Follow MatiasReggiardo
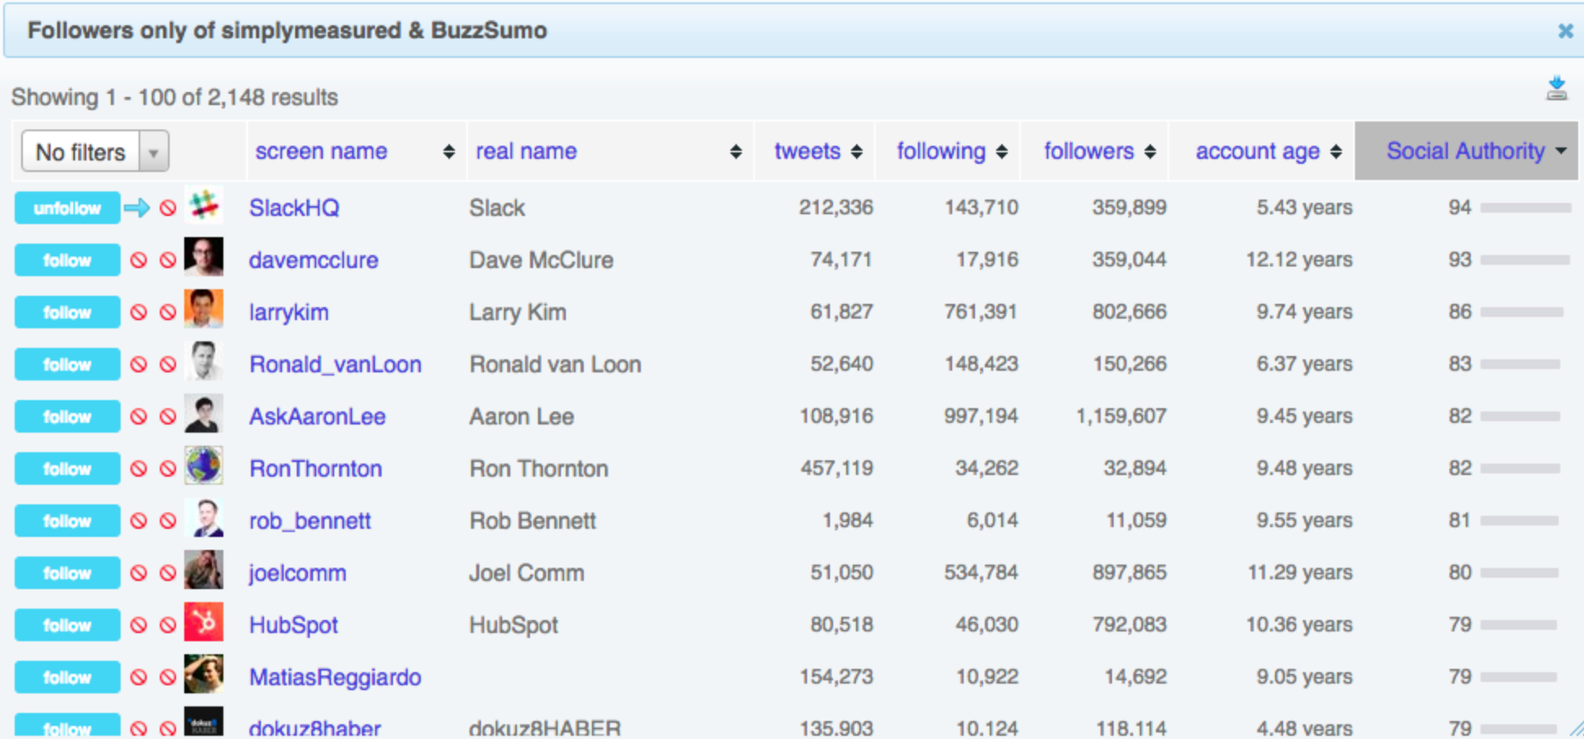Screen dimensions: 1584x739 coord(67,677)
